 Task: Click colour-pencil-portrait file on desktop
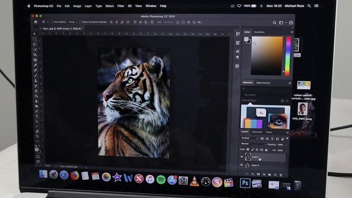(304, 91)
